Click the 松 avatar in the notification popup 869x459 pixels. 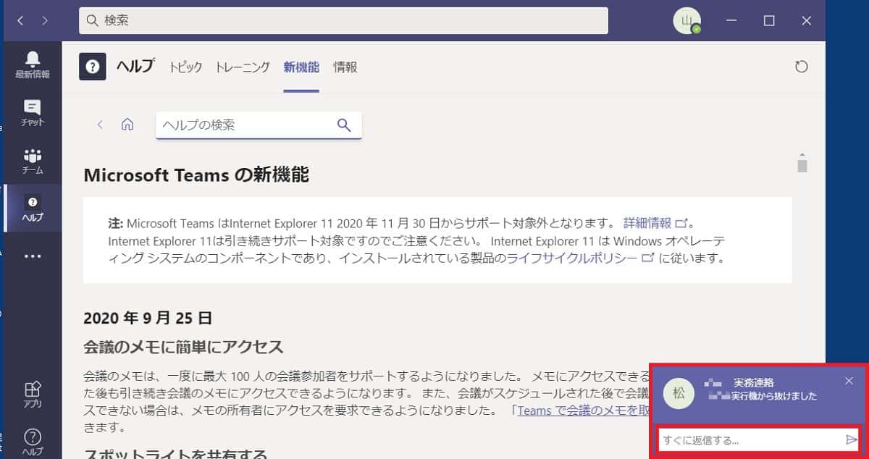[679, 393]
